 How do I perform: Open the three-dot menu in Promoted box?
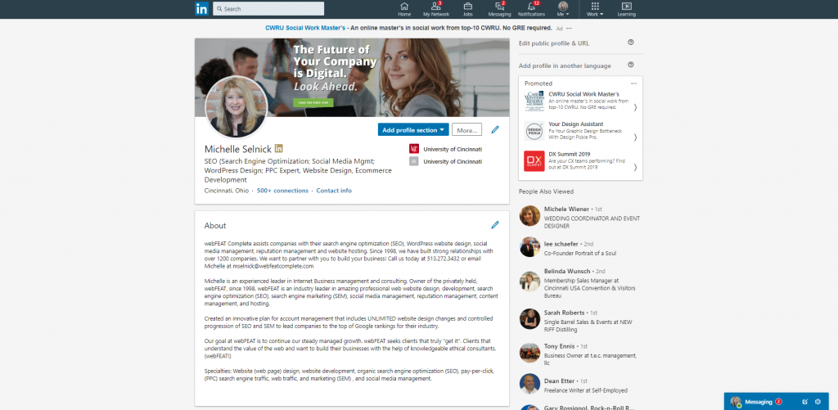coord(634,83)
